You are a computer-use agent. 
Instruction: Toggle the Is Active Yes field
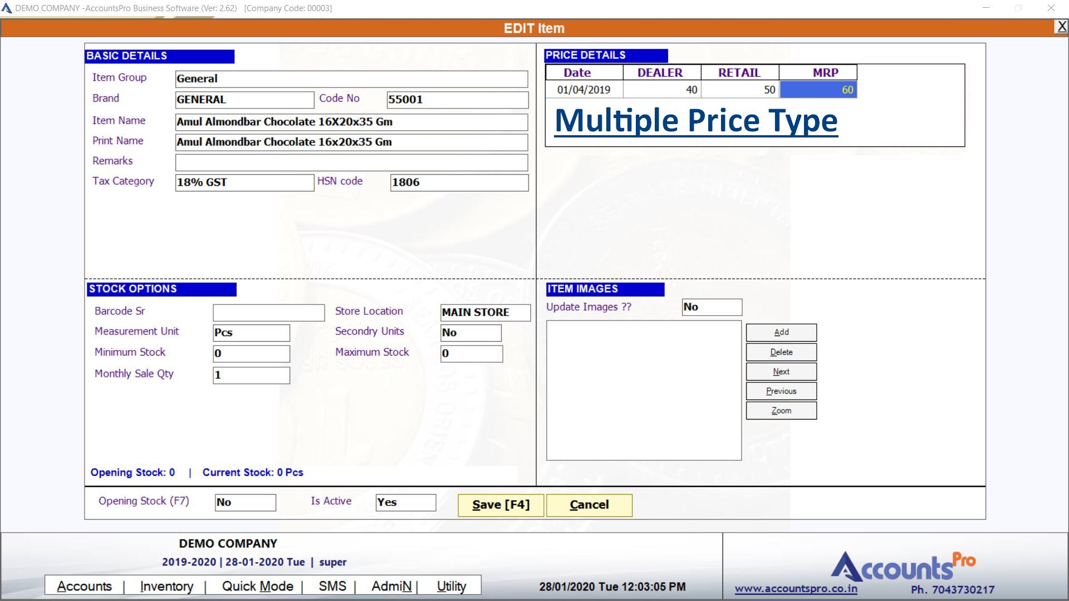(x=405, y=503)
